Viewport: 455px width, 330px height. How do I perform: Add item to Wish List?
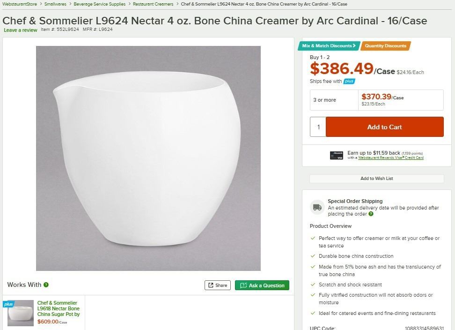point(376,179)
